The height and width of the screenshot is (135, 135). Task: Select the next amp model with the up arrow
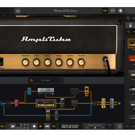[61, 79]
